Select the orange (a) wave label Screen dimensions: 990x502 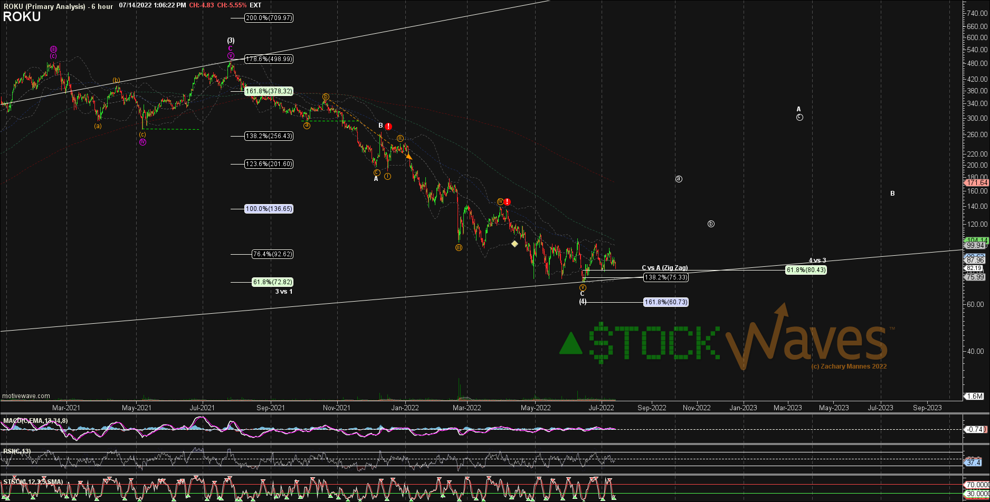(x=98, y=126)
